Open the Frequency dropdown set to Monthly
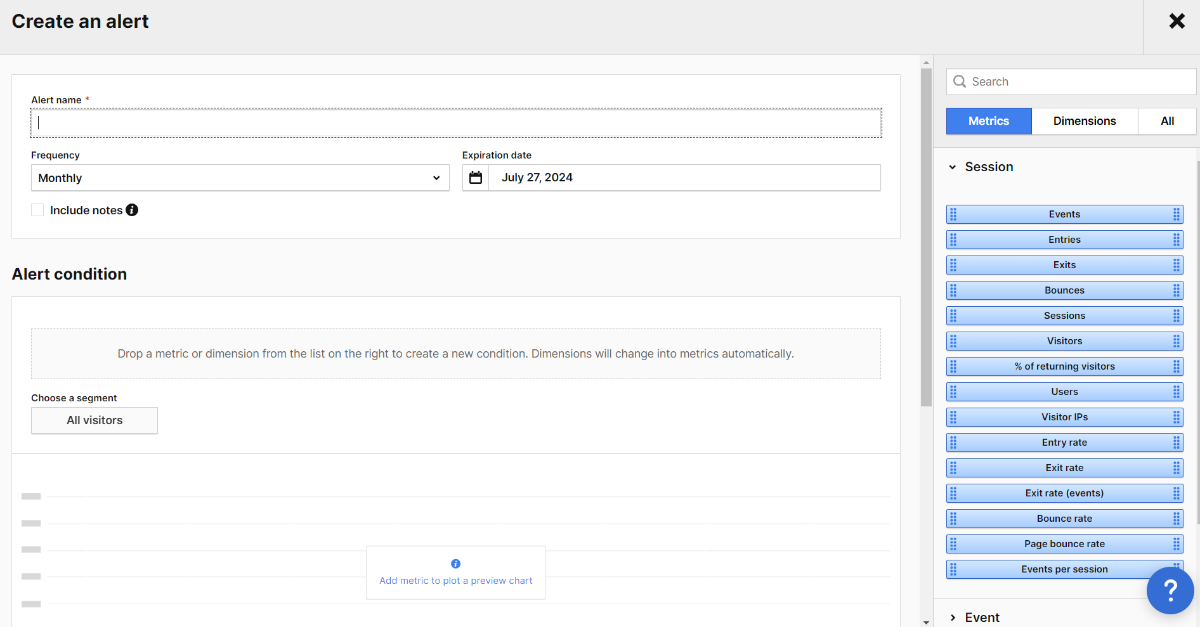The image size is (1200, 627). pos(240,178)
